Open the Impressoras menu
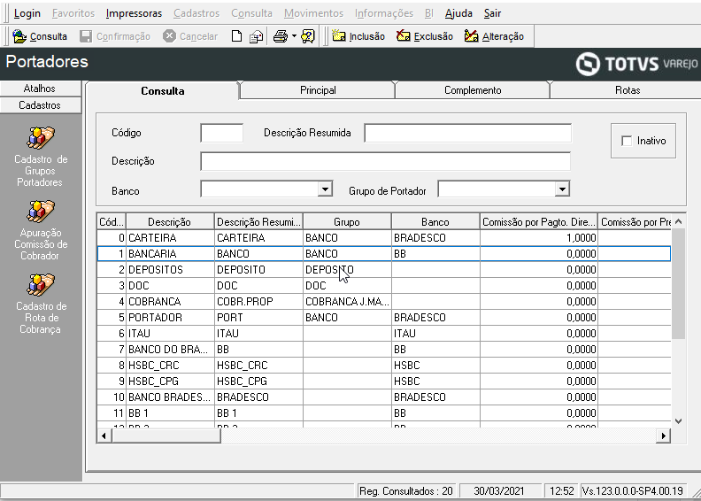 click(134, 13)
